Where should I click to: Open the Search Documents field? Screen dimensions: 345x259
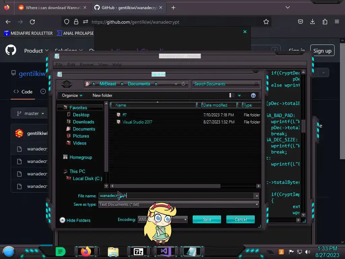(x=226, y=84)
